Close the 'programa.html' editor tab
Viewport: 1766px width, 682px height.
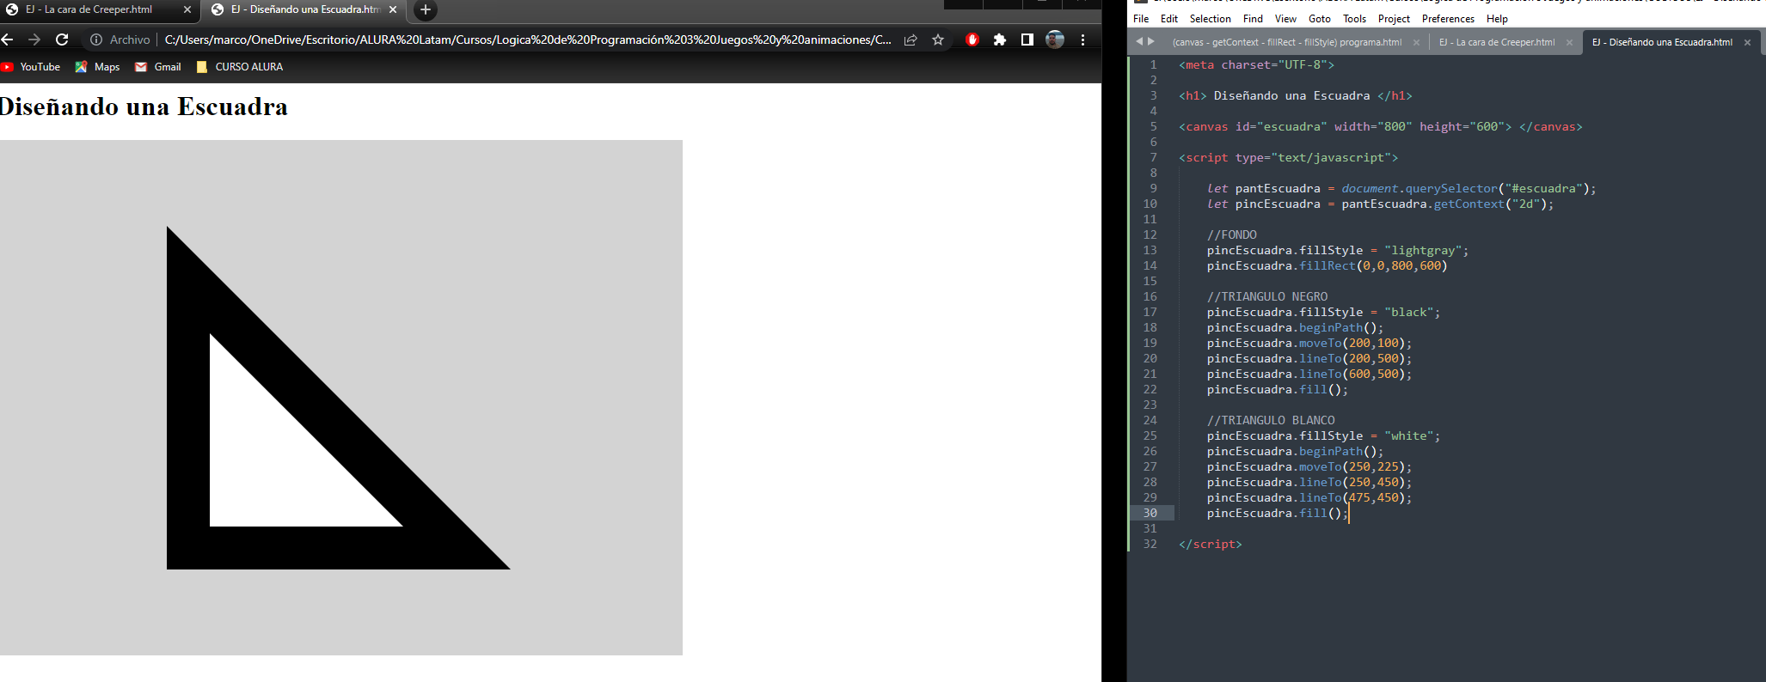1416,42
